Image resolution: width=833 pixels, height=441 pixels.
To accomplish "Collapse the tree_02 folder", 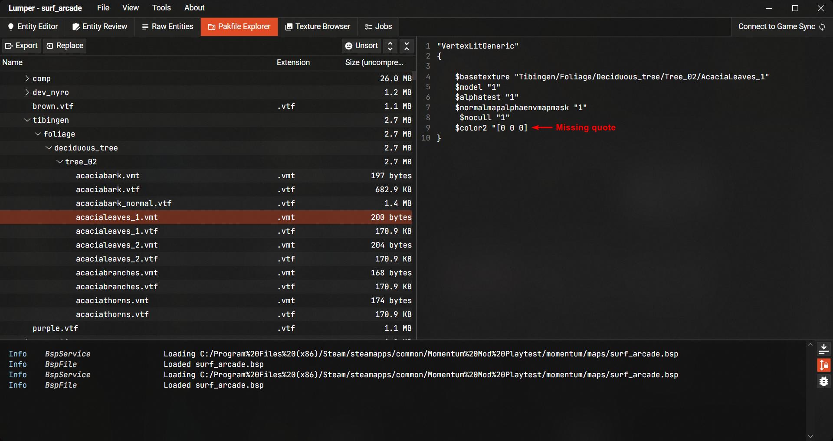I will (x=59, y=162).
